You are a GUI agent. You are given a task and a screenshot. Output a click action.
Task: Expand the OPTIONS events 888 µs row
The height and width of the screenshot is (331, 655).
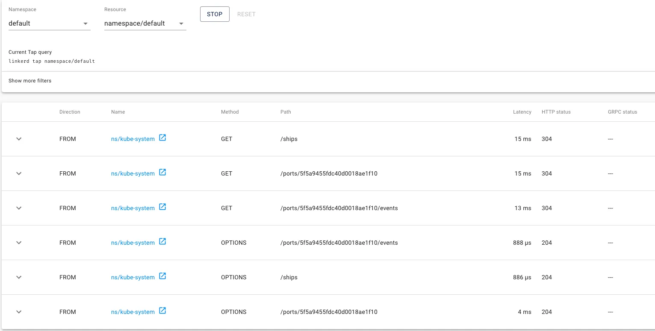point(19,243)
